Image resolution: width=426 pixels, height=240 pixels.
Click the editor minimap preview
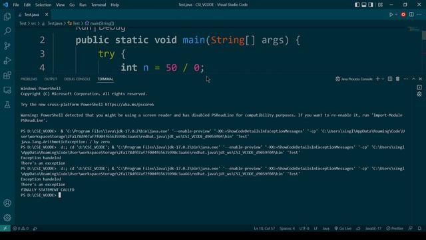click(x=414, y=29)
